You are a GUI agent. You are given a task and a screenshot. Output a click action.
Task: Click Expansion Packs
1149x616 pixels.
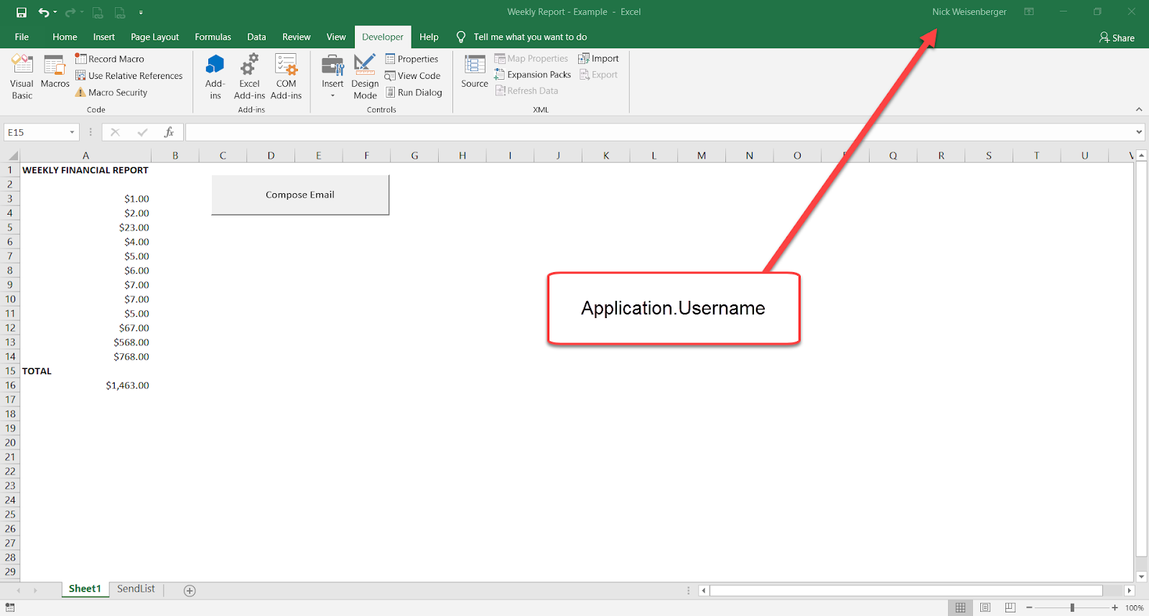click(x=532, y=75)
